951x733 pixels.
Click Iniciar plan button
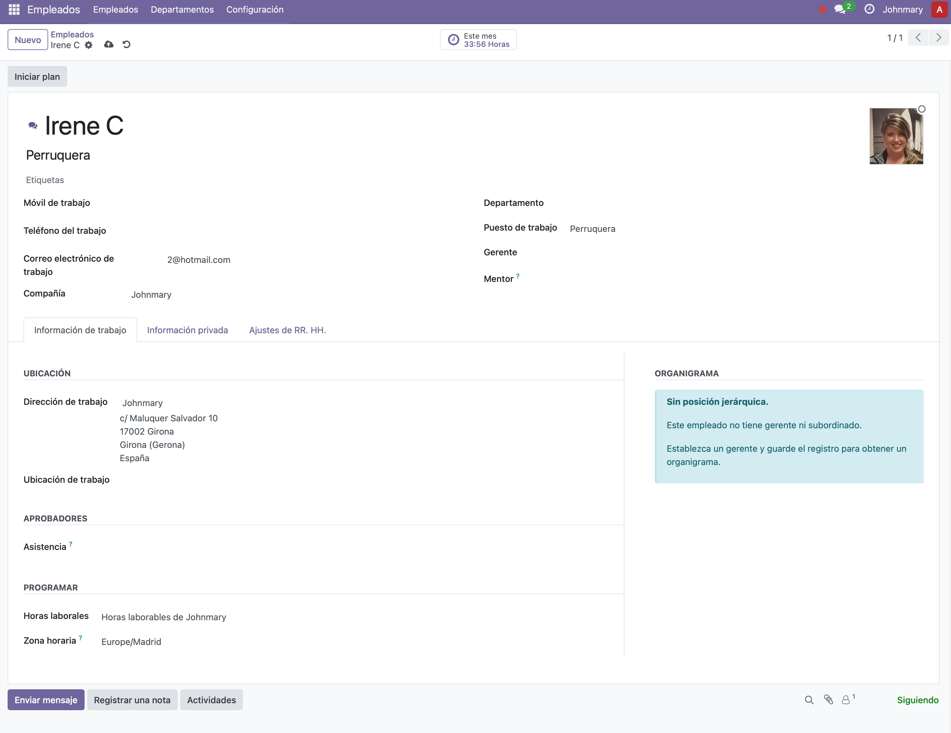[x=37, y=77]
